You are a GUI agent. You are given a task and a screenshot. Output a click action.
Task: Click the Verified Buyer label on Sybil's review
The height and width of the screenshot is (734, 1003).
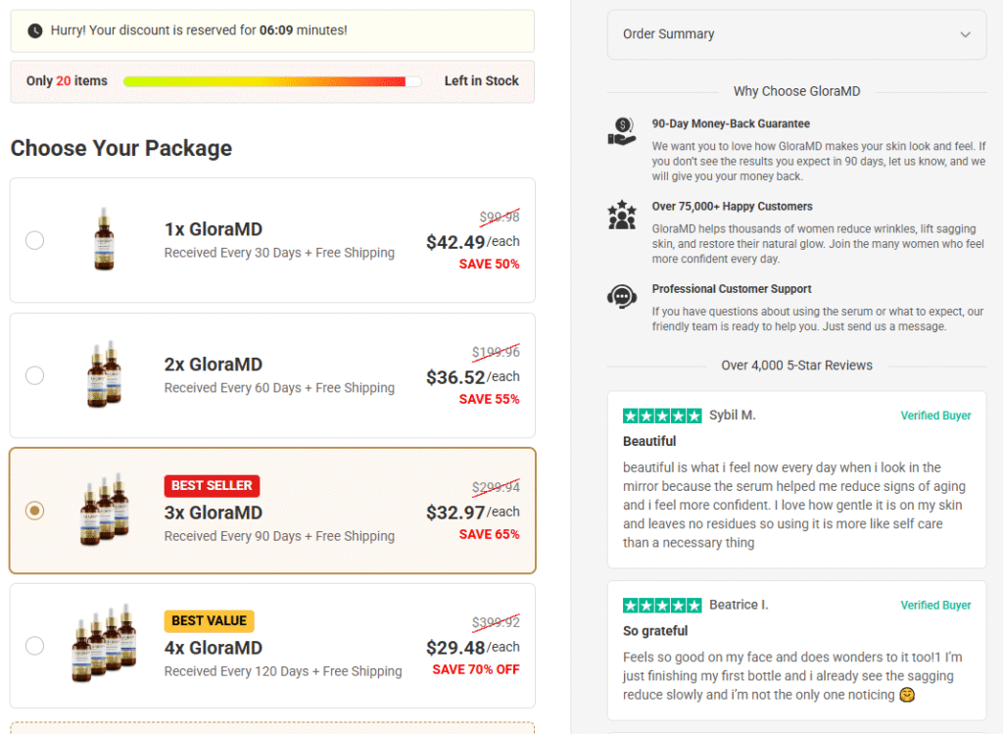coord(935,416)
